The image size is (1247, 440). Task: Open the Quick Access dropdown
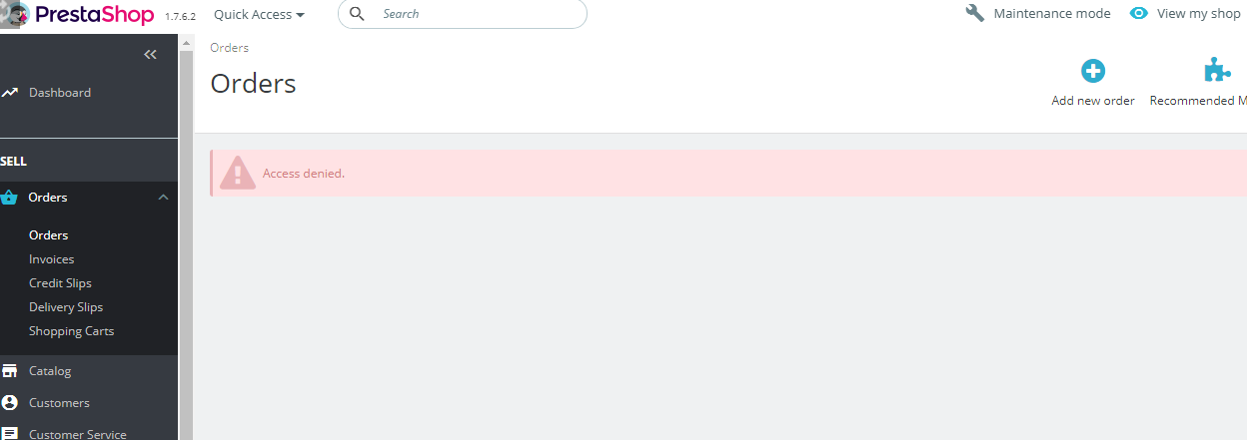(x=259, y=14)
